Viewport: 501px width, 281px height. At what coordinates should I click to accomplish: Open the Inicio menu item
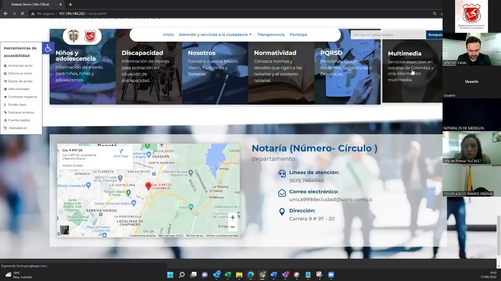[168, 35]
